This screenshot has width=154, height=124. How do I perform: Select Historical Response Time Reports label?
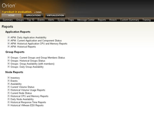[x=28, y=102]
